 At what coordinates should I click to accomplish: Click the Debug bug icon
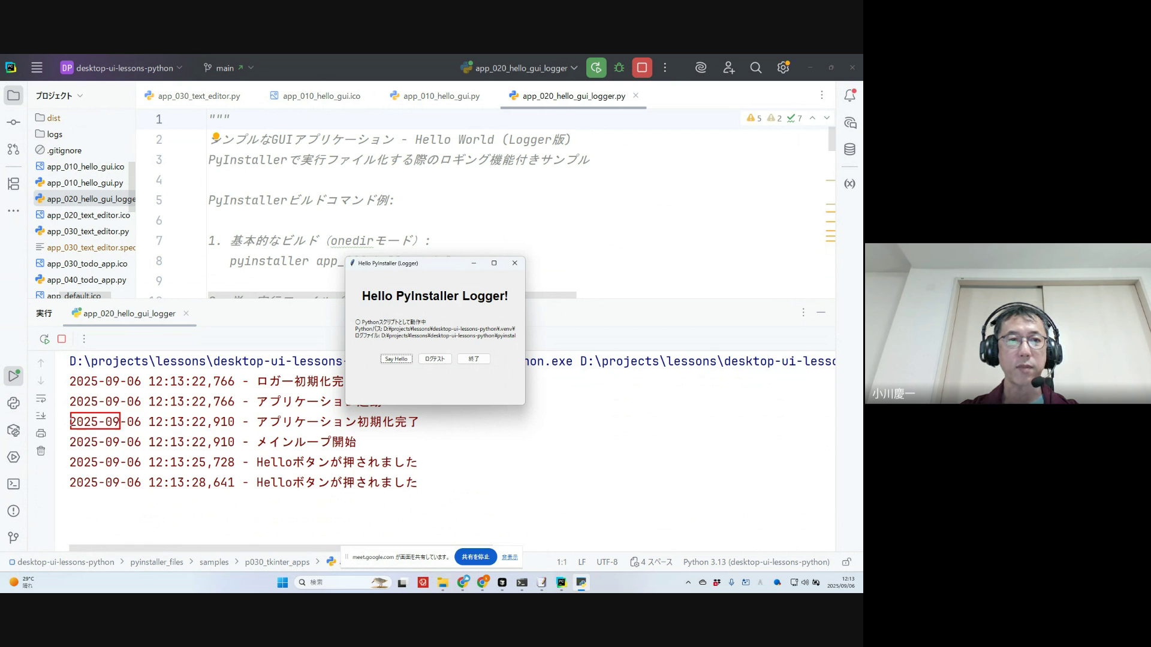point(619,68)
